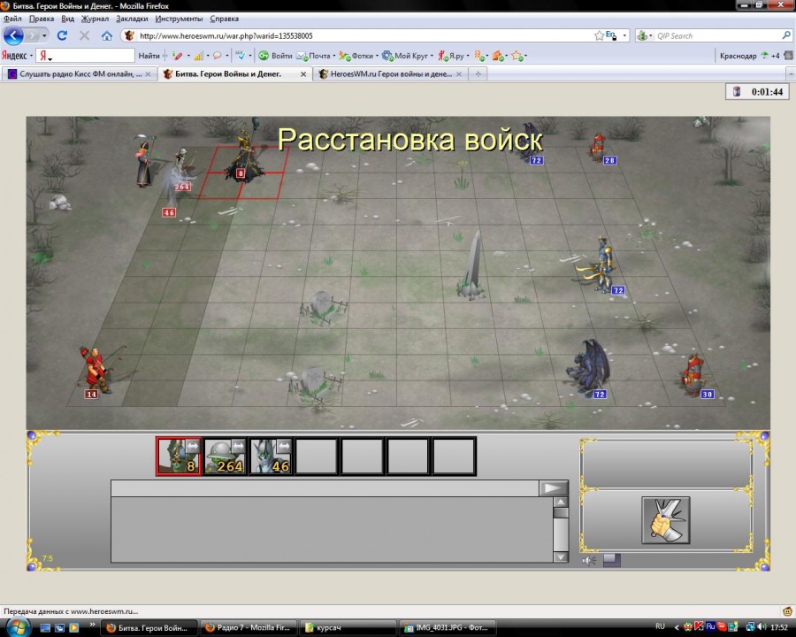This screenshot has height=637, width=796.
Task: Mute game sound with speaker icon
Action: coord(589,561)
